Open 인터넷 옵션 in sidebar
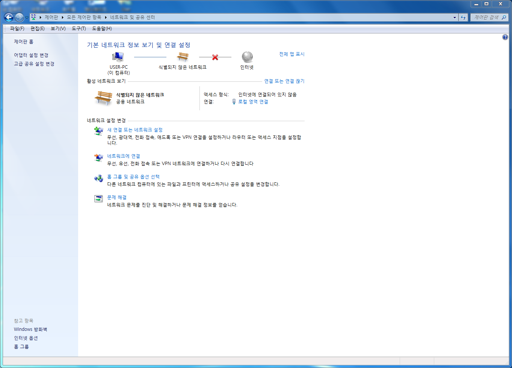This screenshot has width=512, height=368. click(26, 338)
